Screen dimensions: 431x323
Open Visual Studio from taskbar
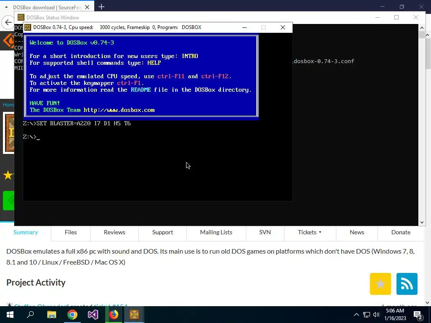click(x=93, y=315)
